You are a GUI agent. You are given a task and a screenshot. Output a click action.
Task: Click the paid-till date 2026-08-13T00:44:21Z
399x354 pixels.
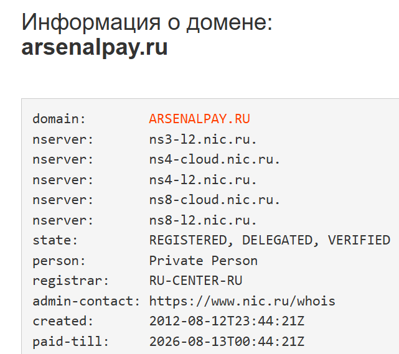[227, 342]
